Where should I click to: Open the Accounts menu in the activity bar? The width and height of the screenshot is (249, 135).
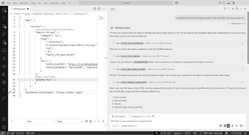4,119
